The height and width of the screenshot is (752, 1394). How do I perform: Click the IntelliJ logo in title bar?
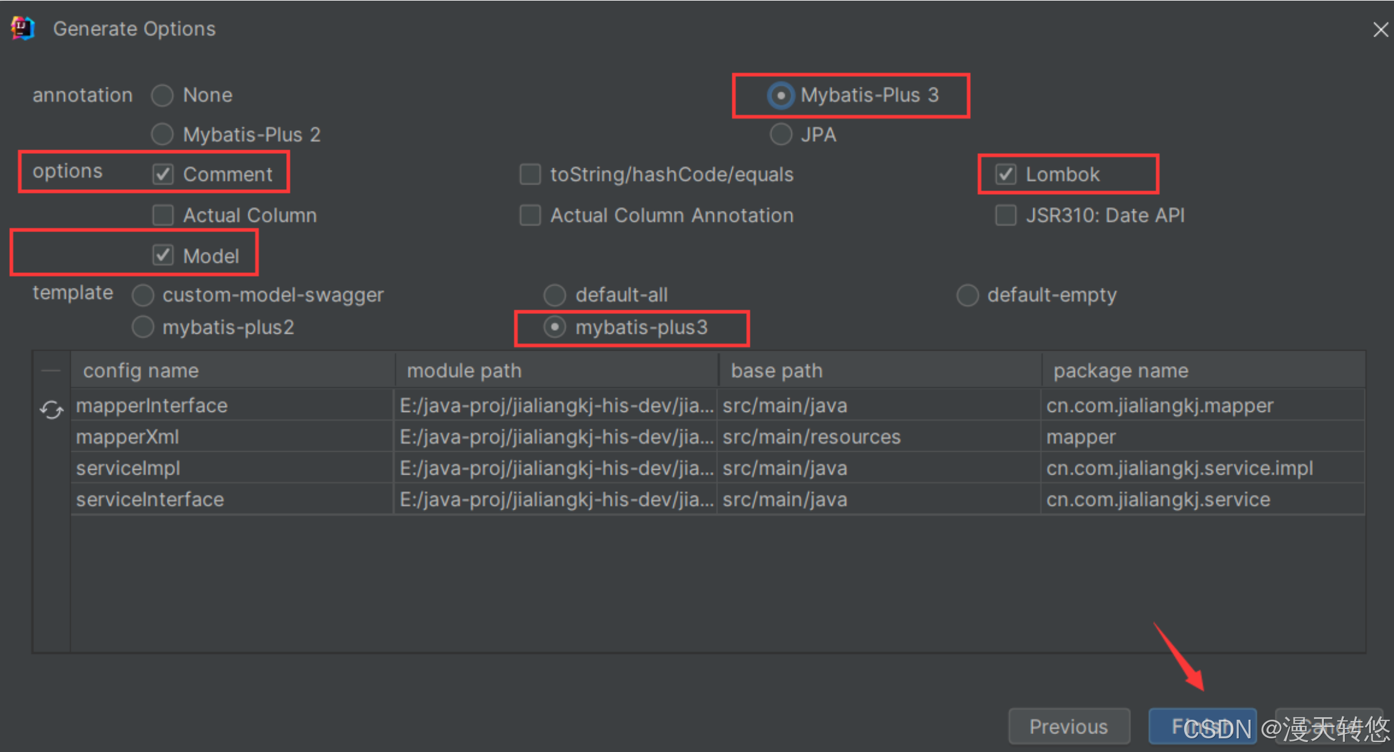pos(23,29)
